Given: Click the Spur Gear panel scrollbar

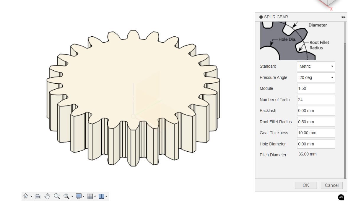Looking at the screenshot, I should click(345, 109).
